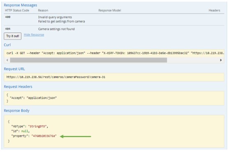Click the Response Model column header
The width and height of the screenshot is (228, 152).
click(110, 10)
